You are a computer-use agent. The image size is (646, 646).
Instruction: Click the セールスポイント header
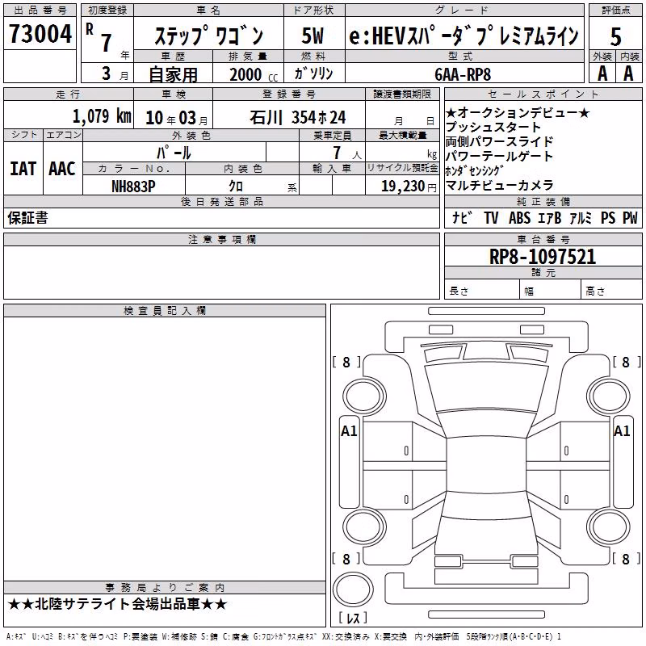543,94
